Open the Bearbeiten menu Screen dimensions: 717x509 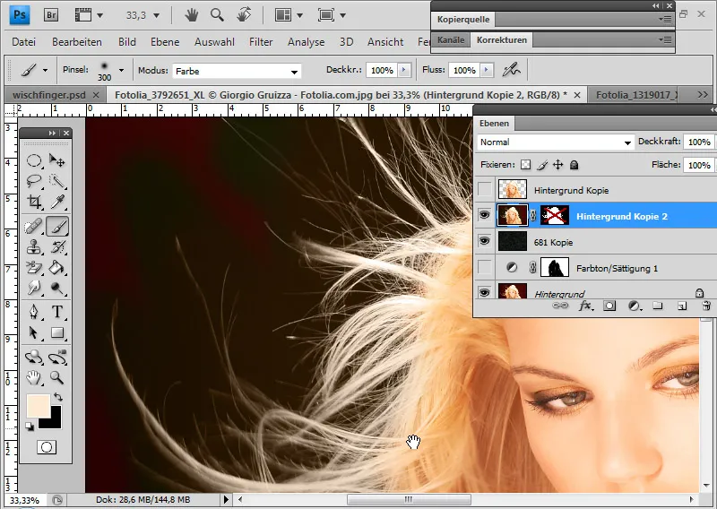pyautogui.click(x=77, y=42)
